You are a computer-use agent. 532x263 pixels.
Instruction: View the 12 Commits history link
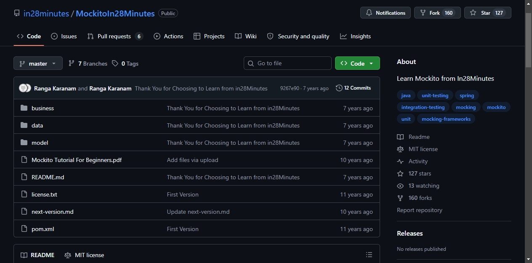coord(354,88)
